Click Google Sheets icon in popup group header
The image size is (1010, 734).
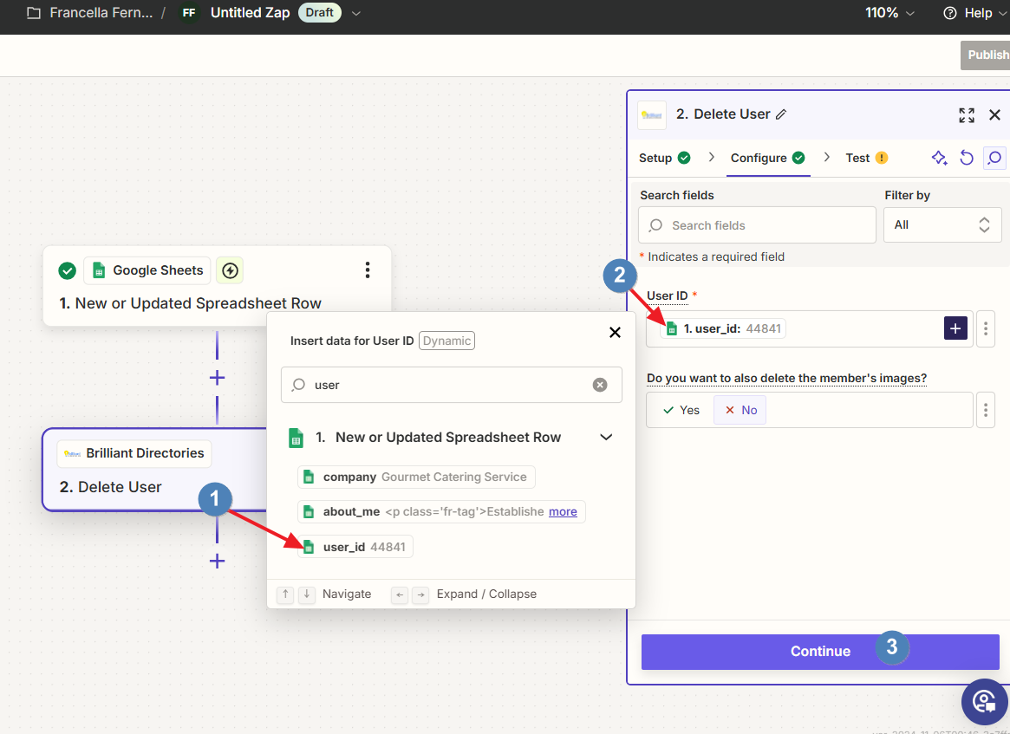tap(296, 438)
